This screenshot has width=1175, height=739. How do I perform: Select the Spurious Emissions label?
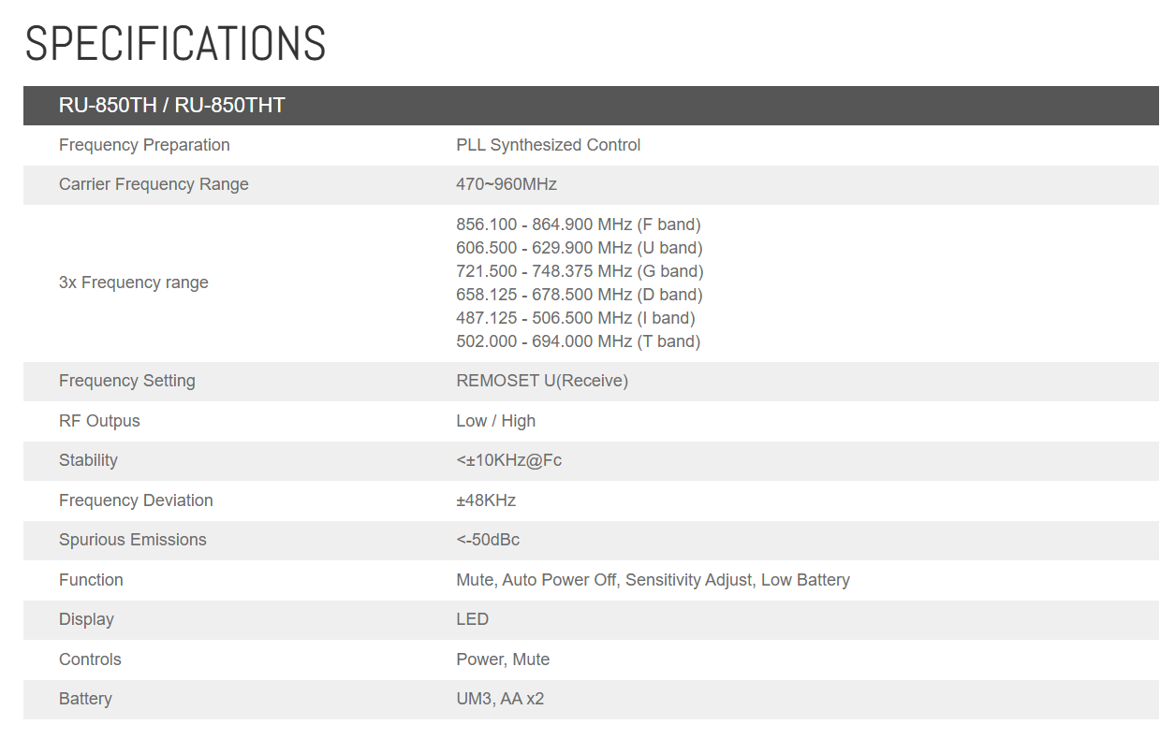click(x=132, y=540)
